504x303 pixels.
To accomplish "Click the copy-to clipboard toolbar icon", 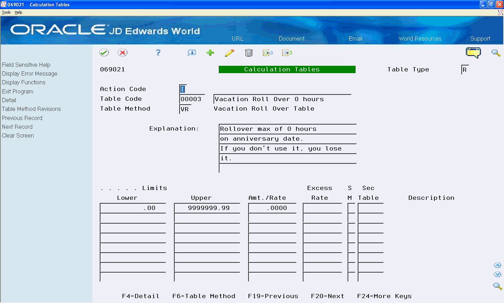I will [x=287, y=52].
